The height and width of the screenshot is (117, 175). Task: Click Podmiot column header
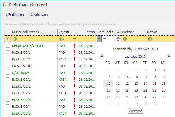pyautogui.click(x=133, y=32)
